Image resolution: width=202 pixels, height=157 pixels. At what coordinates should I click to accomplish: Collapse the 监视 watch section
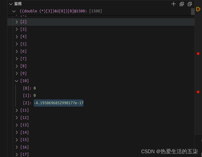coord(11,4)
